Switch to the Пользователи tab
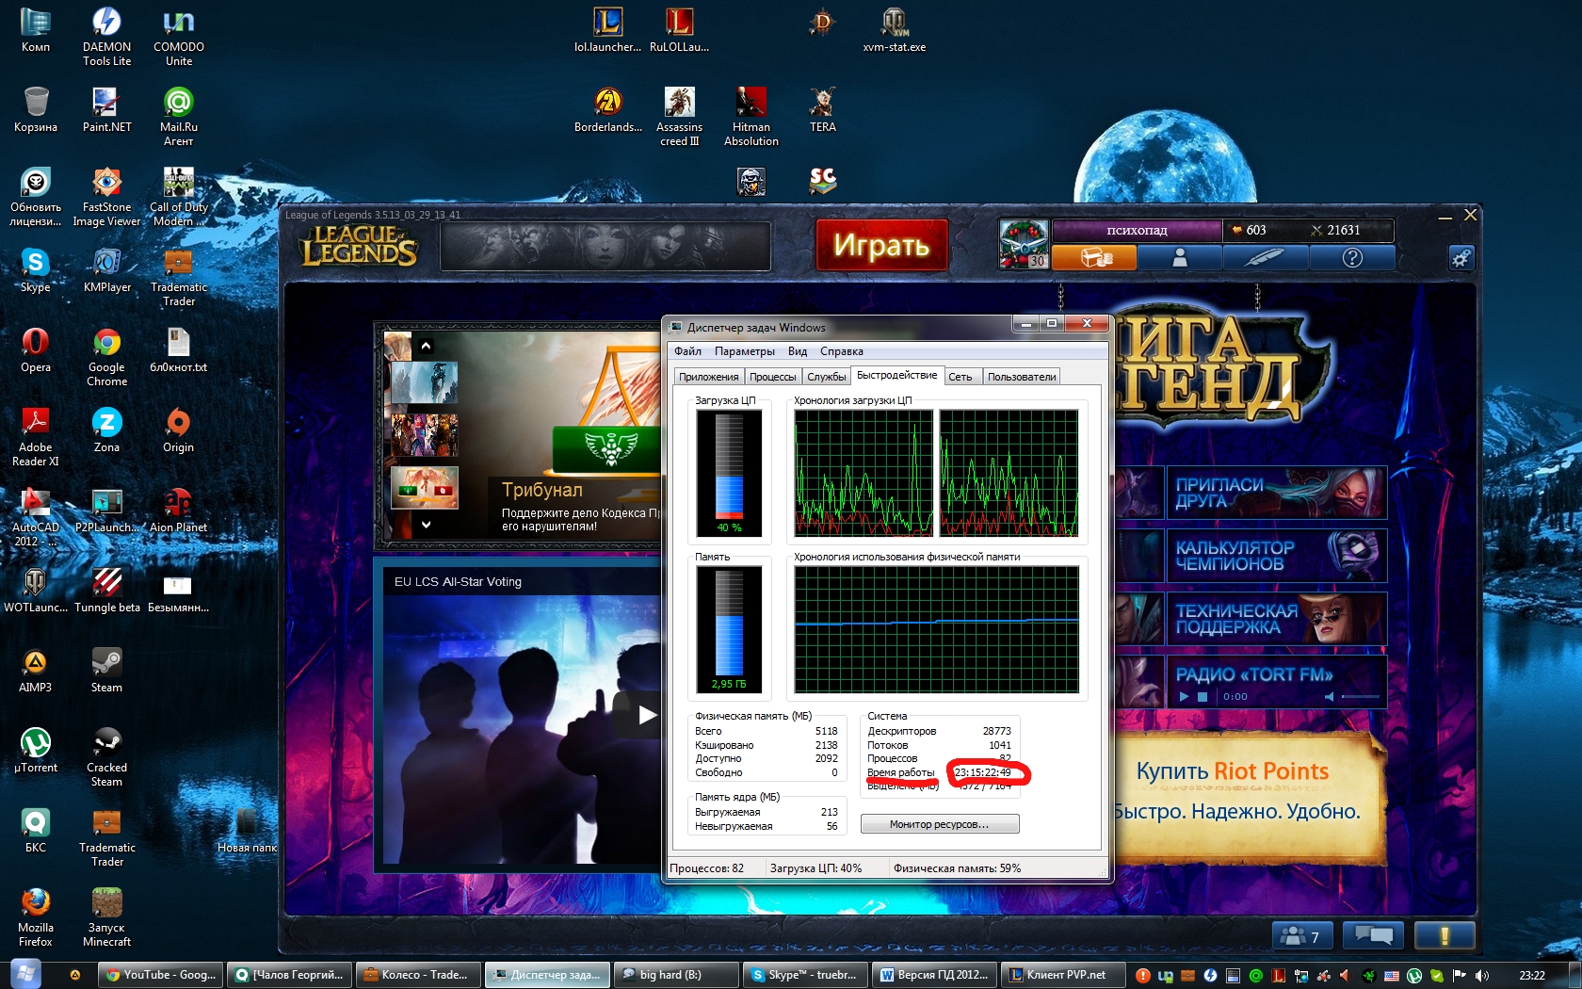This screenshot has width=1582, height=989. click(1021, 377)
